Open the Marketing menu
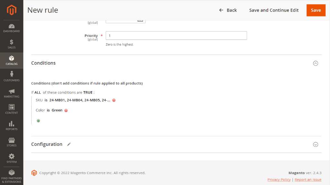 12,93
